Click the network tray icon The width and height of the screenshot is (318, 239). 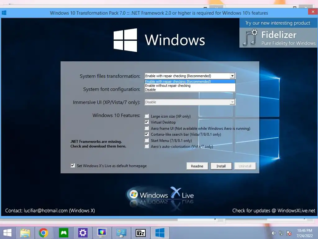pos(281,233)
